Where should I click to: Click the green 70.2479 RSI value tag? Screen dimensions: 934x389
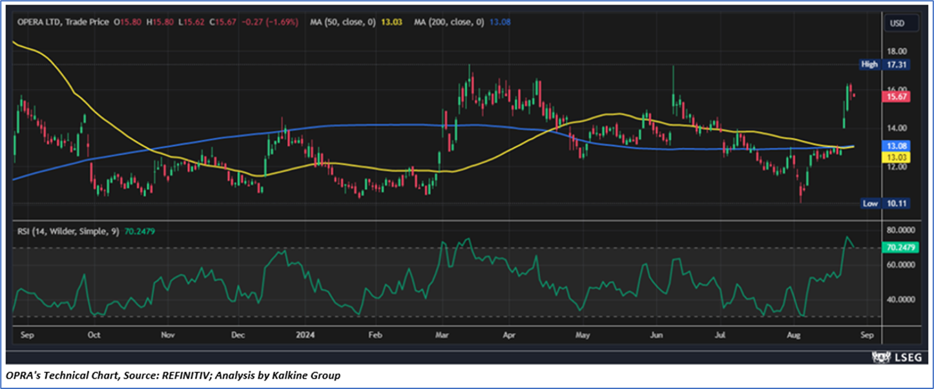[898, 247]
